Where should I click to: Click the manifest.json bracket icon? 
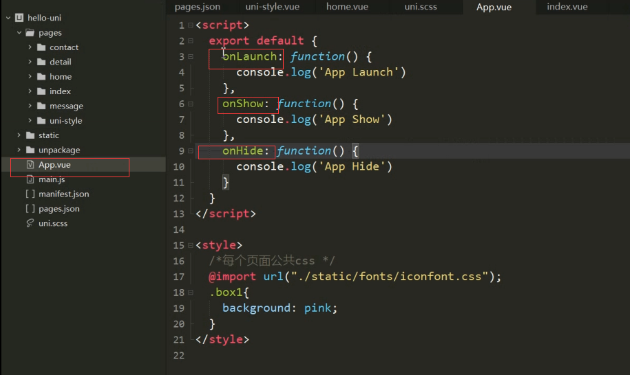tap(30, 194)
